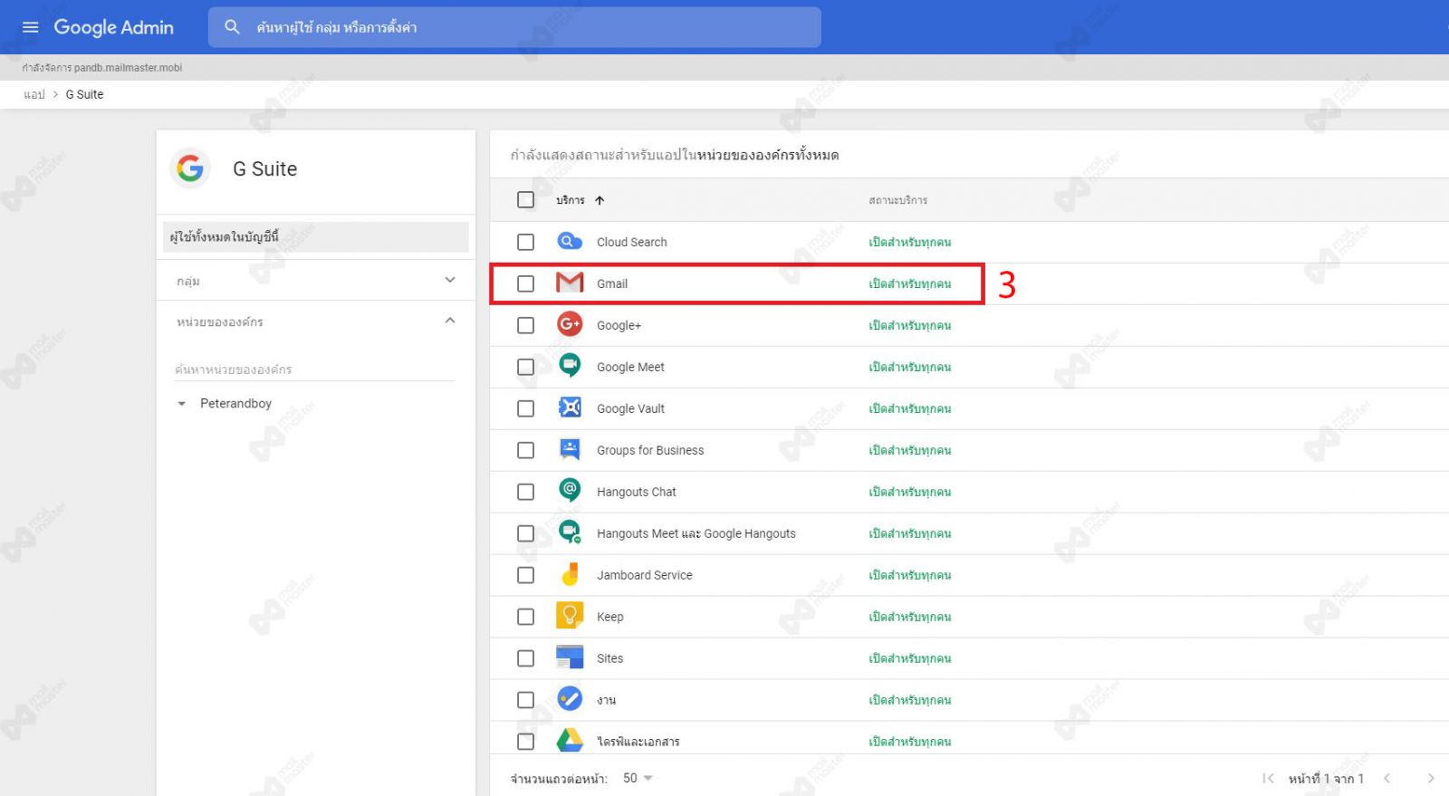The width and height of the screenshot is (1449, 796).
Task: Go to first page pagination icon
Action: coord(1268,778)
